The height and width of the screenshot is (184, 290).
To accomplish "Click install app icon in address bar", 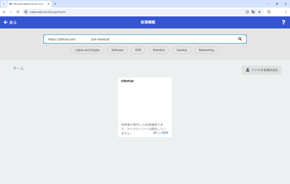I will (247, 12).
